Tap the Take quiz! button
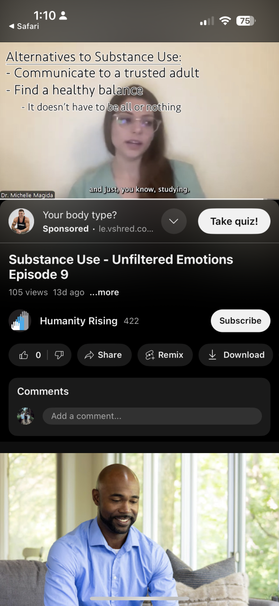 234,221
